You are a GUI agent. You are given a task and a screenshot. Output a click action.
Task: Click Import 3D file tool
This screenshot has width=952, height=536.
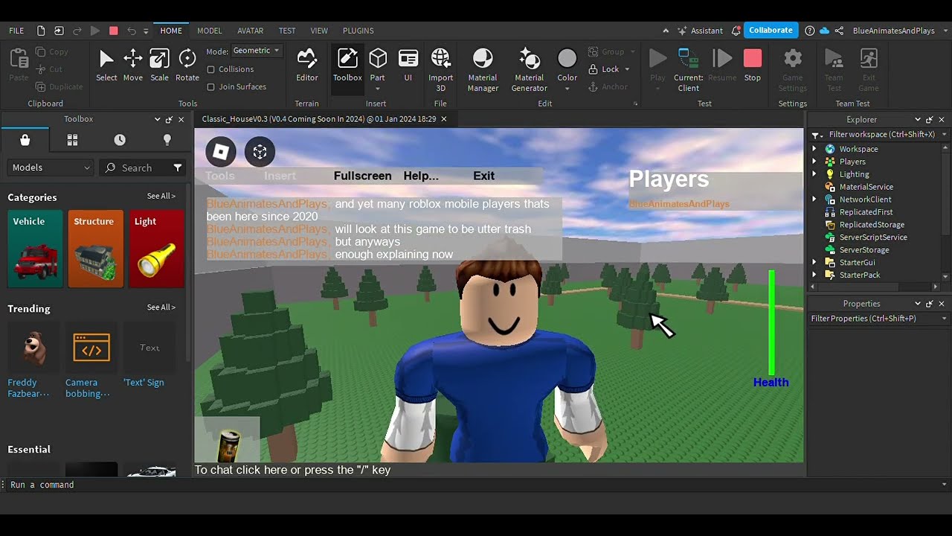[440, 70]
